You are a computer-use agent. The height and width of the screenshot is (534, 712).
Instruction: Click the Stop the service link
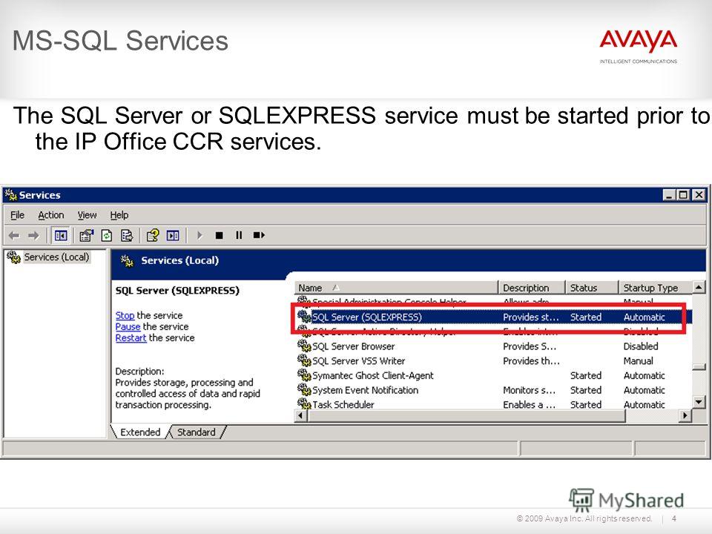[125, 315]
